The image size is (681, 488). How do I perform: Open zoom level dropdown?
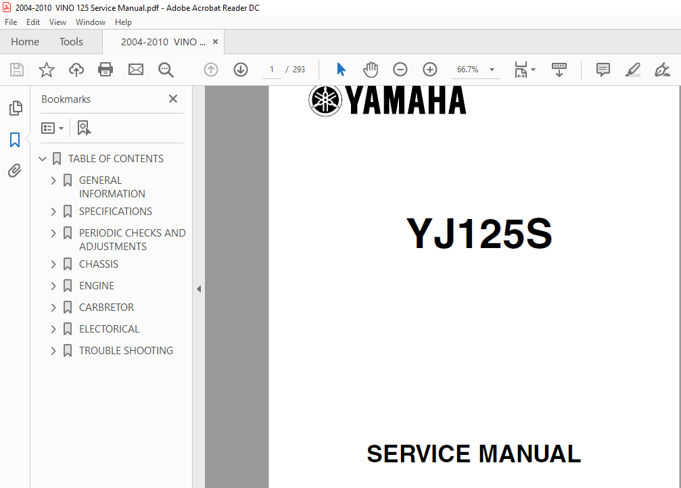tap(492, 70)
